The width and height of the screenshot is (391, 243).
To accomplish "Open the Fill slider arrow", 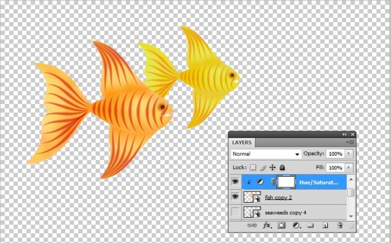I will click(349, 168).
